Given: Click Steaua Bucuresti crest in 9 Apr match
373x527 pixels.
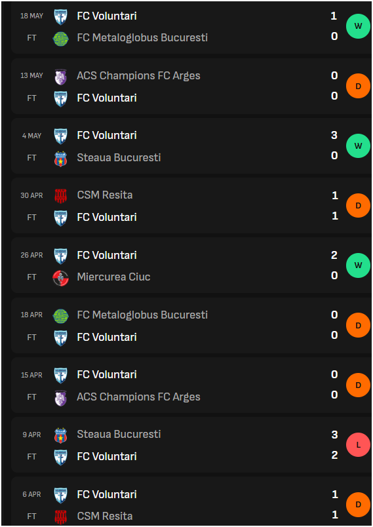Looking at the screenshot, I should click(61, 435).
